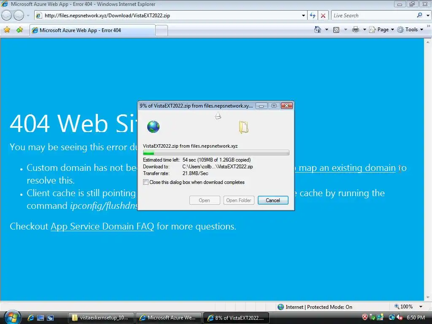This screenshot has height=324, width=432.
Task: Click Switch Between Windows quick launch icon
Action: point(50,318)
